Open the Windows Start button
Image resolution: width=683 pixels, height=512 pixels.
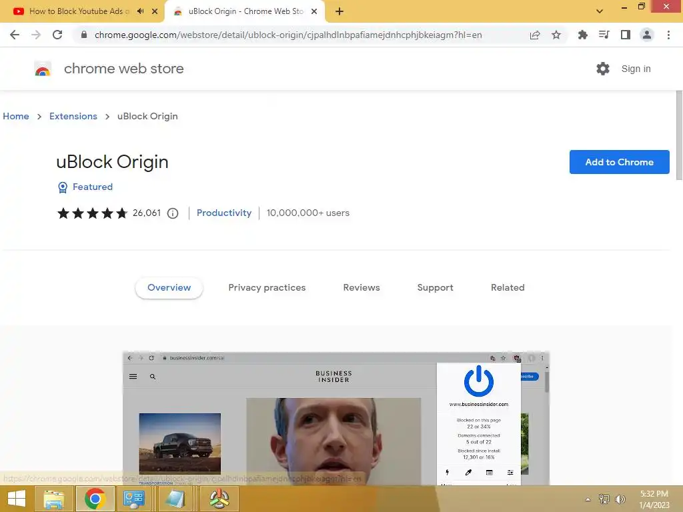point(17,499)
